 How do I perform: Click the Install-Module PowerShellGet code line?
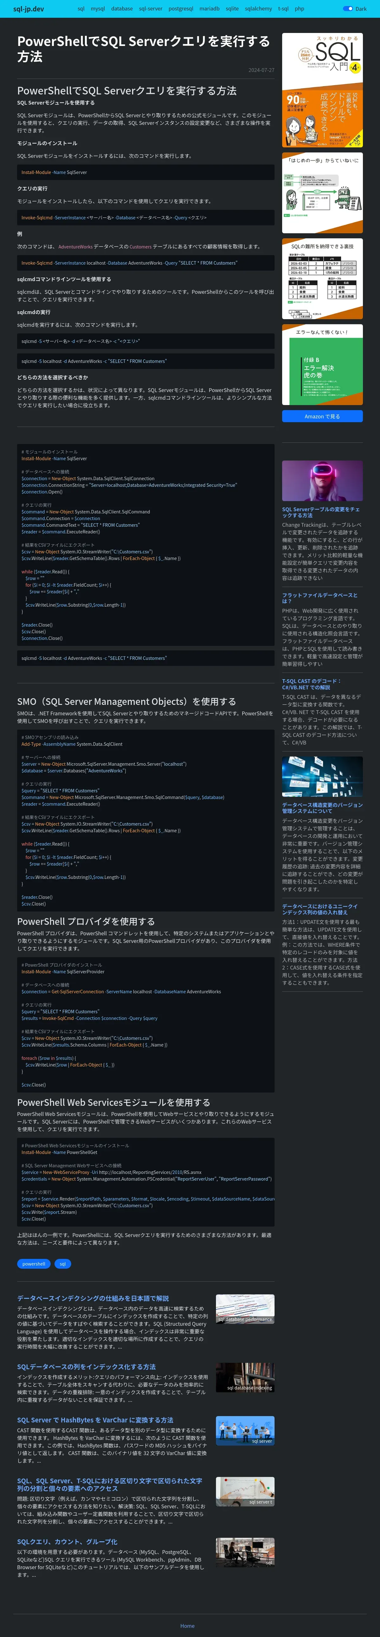point(59,1152)
